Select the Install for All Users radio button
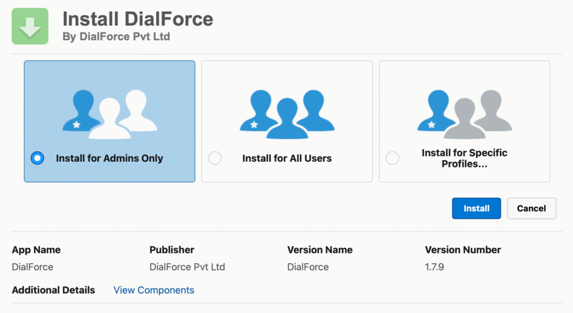Viewport: 573px width, 313px height. pos(215,158)
